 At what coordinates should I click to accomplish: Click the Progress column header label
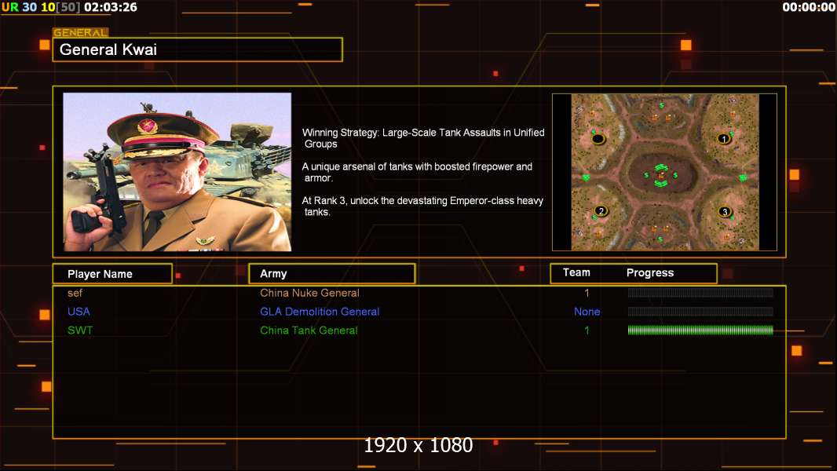coord(649,272)
